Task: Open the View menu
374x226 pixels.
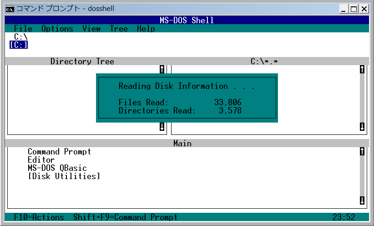Action: [x=91, y=28]
